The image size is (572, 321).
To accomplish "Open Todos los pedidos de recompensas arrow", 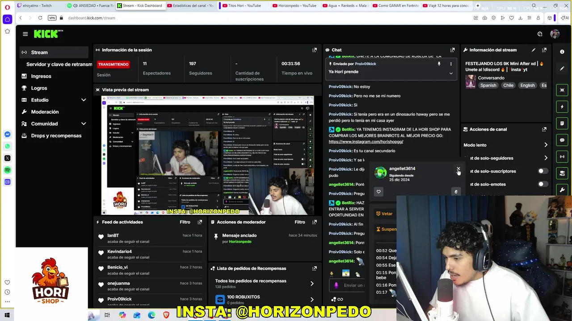I will 312,284.
